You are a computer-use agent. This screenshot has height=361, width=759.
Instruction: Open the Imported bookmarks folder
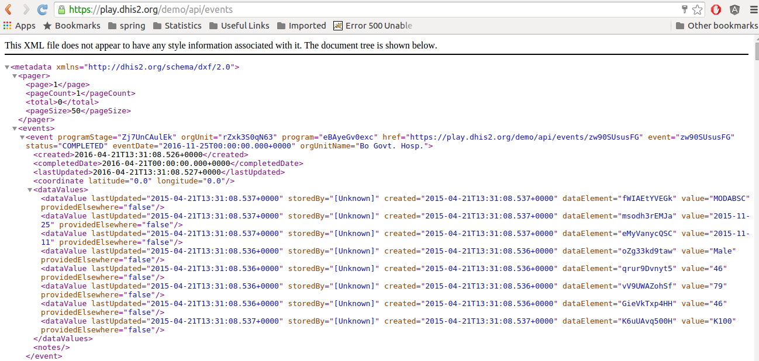click(x=301, y=26)
